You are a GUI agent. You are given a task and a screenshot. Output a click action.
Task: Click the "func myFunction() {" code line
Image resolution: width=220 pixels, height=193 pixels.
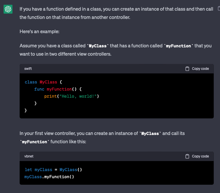58,89
